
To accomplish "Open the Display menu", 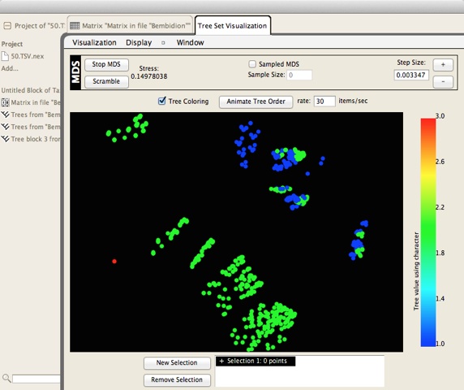I will coord(139,43).
